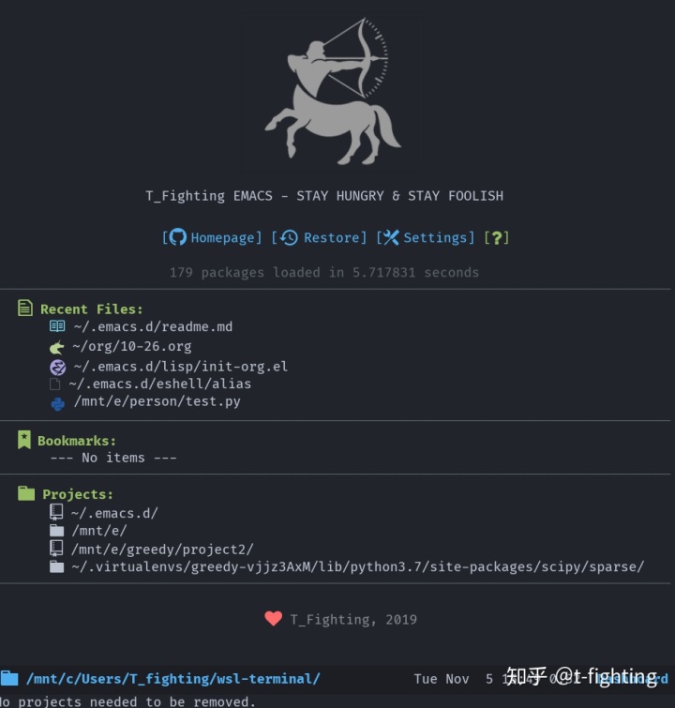Select the Bookmarks section heading
675x708 pixels.
pyautogui.click(x=77, y=441)
